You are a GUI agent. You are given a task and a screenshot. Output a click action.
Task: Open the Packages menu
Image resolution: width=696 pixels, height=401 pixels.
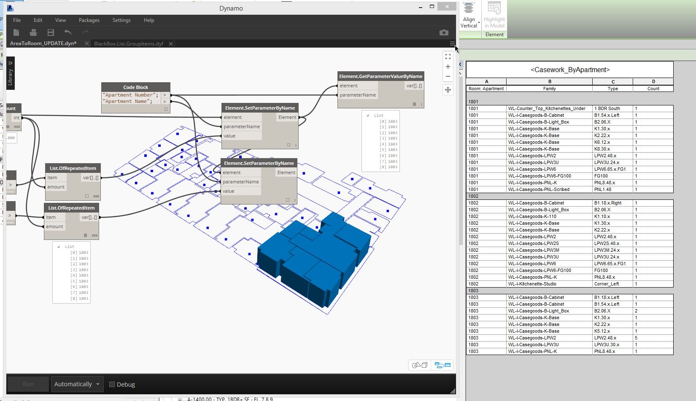[x=89, y=20]
